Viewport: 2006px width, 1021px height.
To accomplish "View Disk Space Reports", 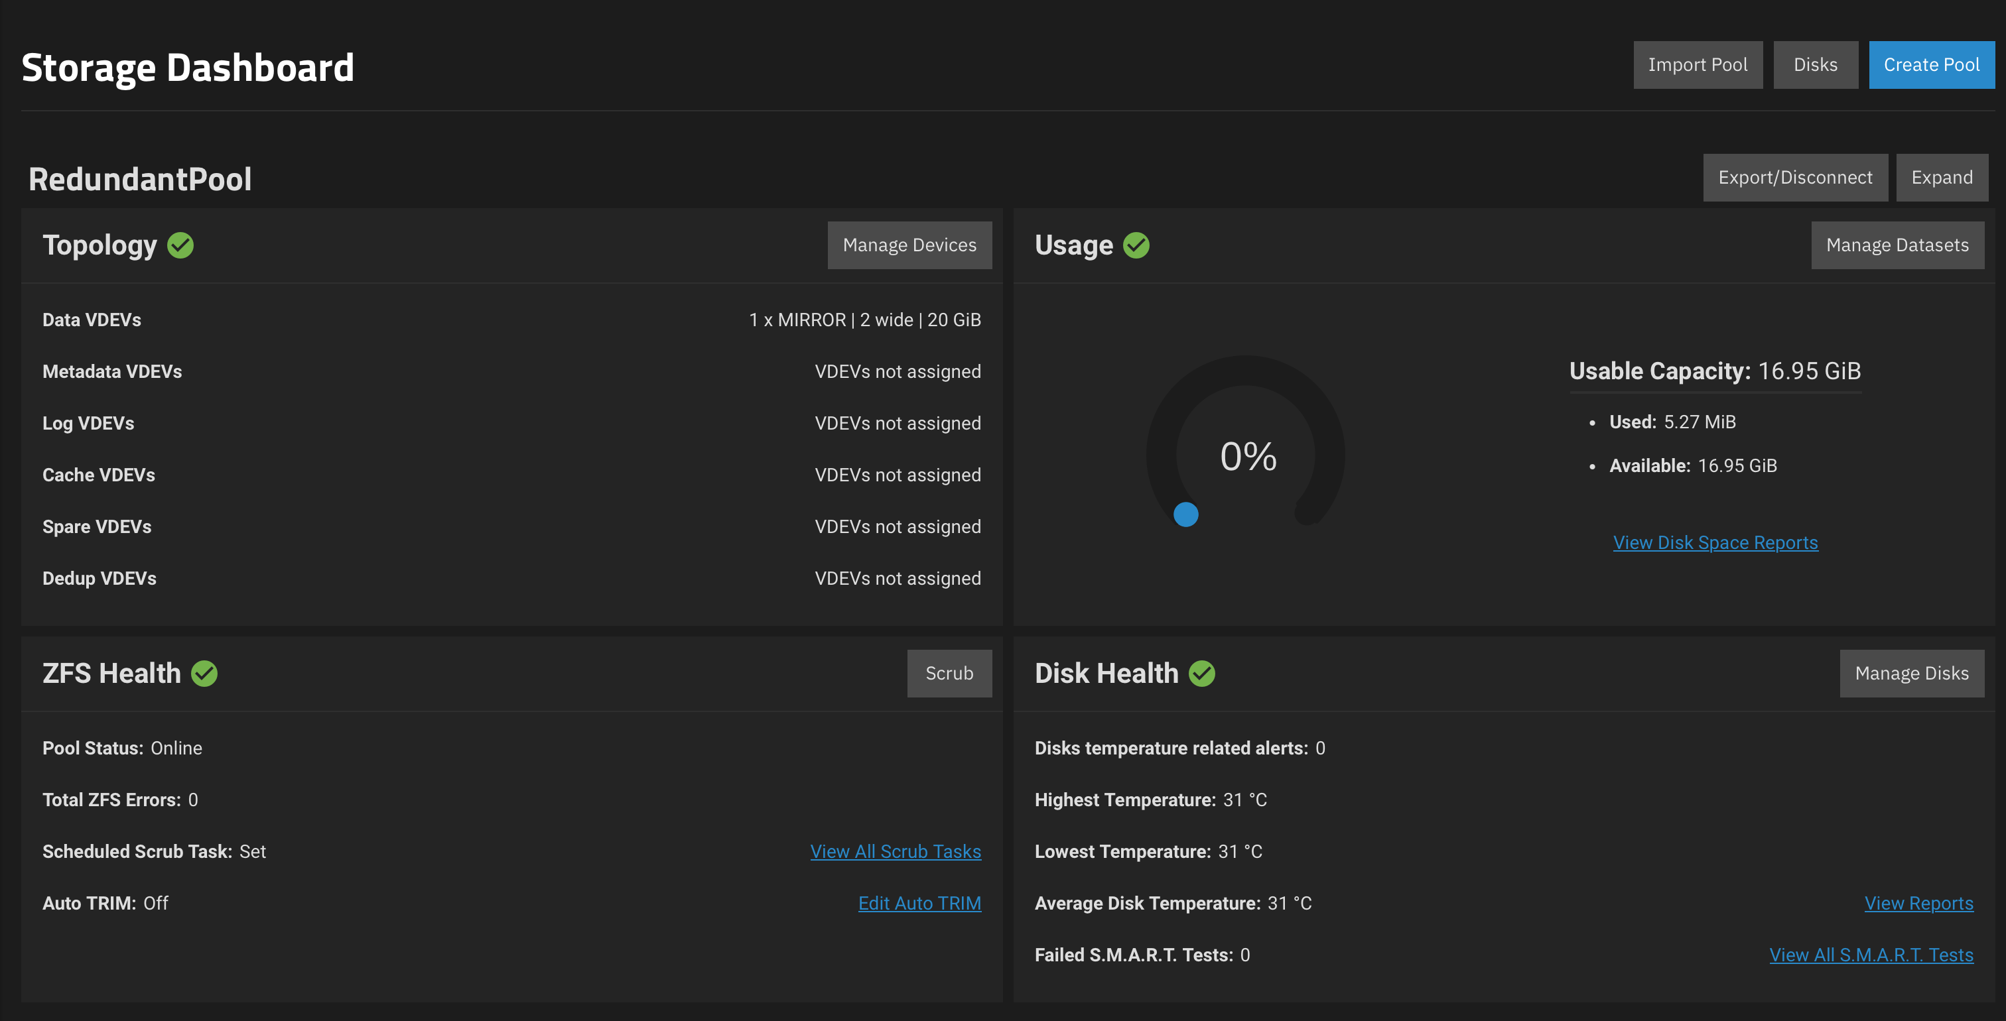I will 1715,542.
